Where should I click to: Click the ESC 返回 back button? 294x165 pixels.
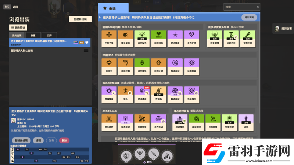point(11,7)
